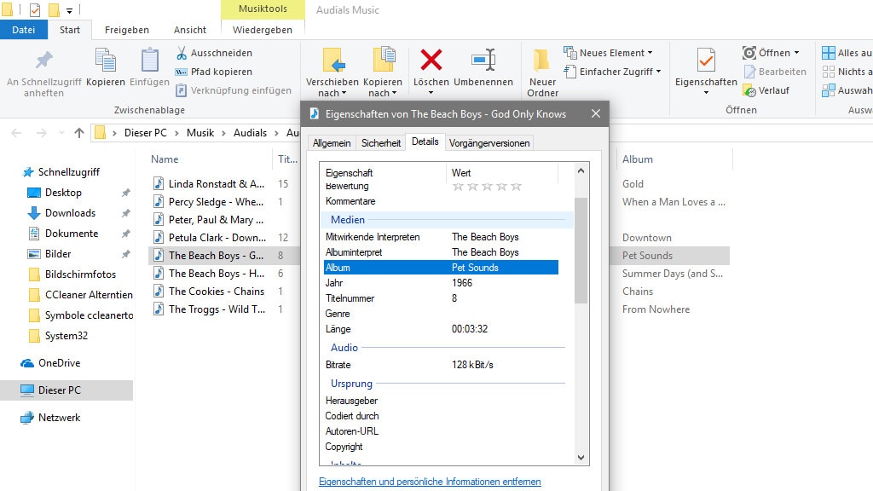This screenshot has height=491, width=873.
Task: Show file Verlauf history
Action: 766,90
